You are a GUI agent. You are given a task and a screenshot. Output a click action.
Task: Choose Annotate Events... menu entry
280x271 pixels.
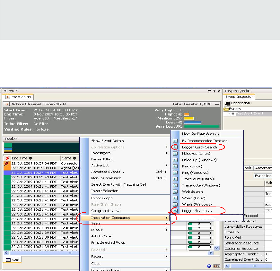coord(108,172)
